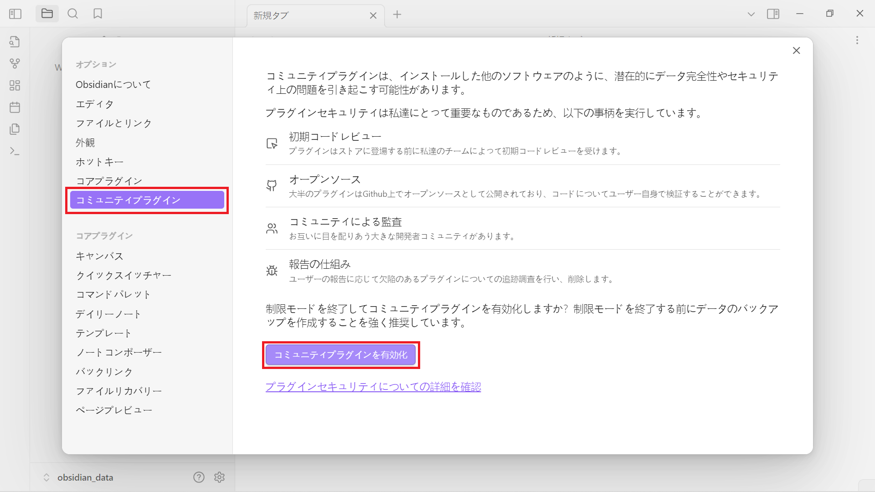Click the help question mark icon

[199, 477]
